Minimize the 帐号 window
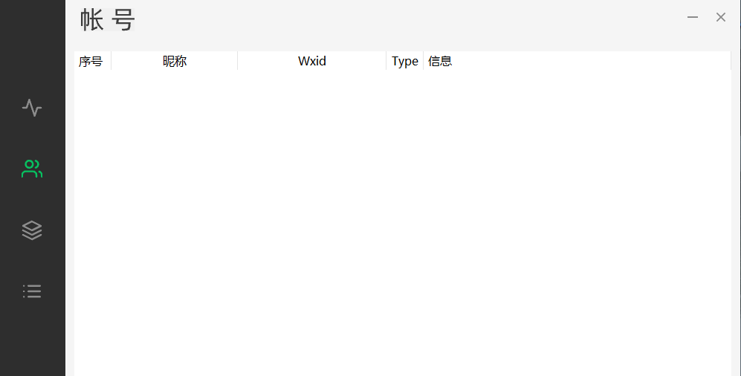The image size is (741, 376). coord(693,17)
